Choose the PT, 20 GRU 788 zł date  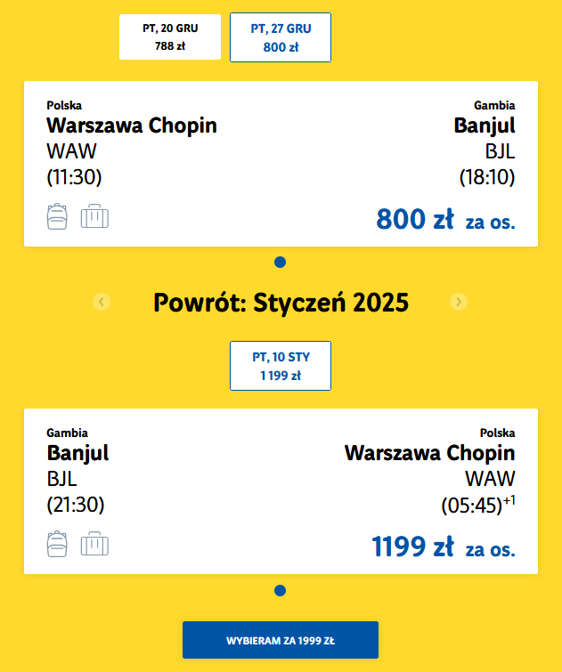tap(170, 36)
